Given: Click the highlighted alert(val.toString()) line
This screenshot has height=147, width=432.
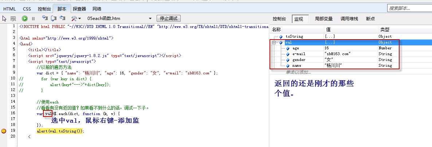Looking at the screenshot, I should (60, 131).
